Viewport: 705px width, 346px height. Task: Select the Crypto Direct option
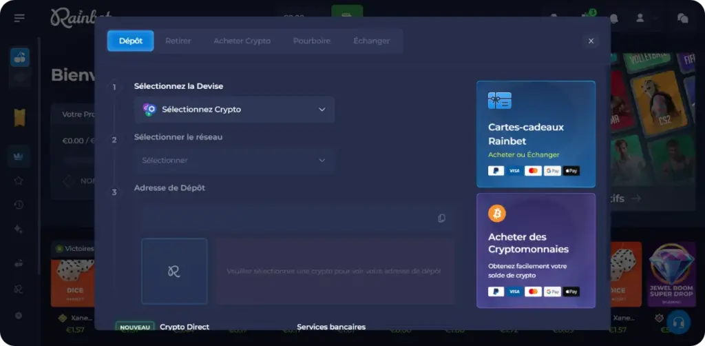[x=185, y=327]
